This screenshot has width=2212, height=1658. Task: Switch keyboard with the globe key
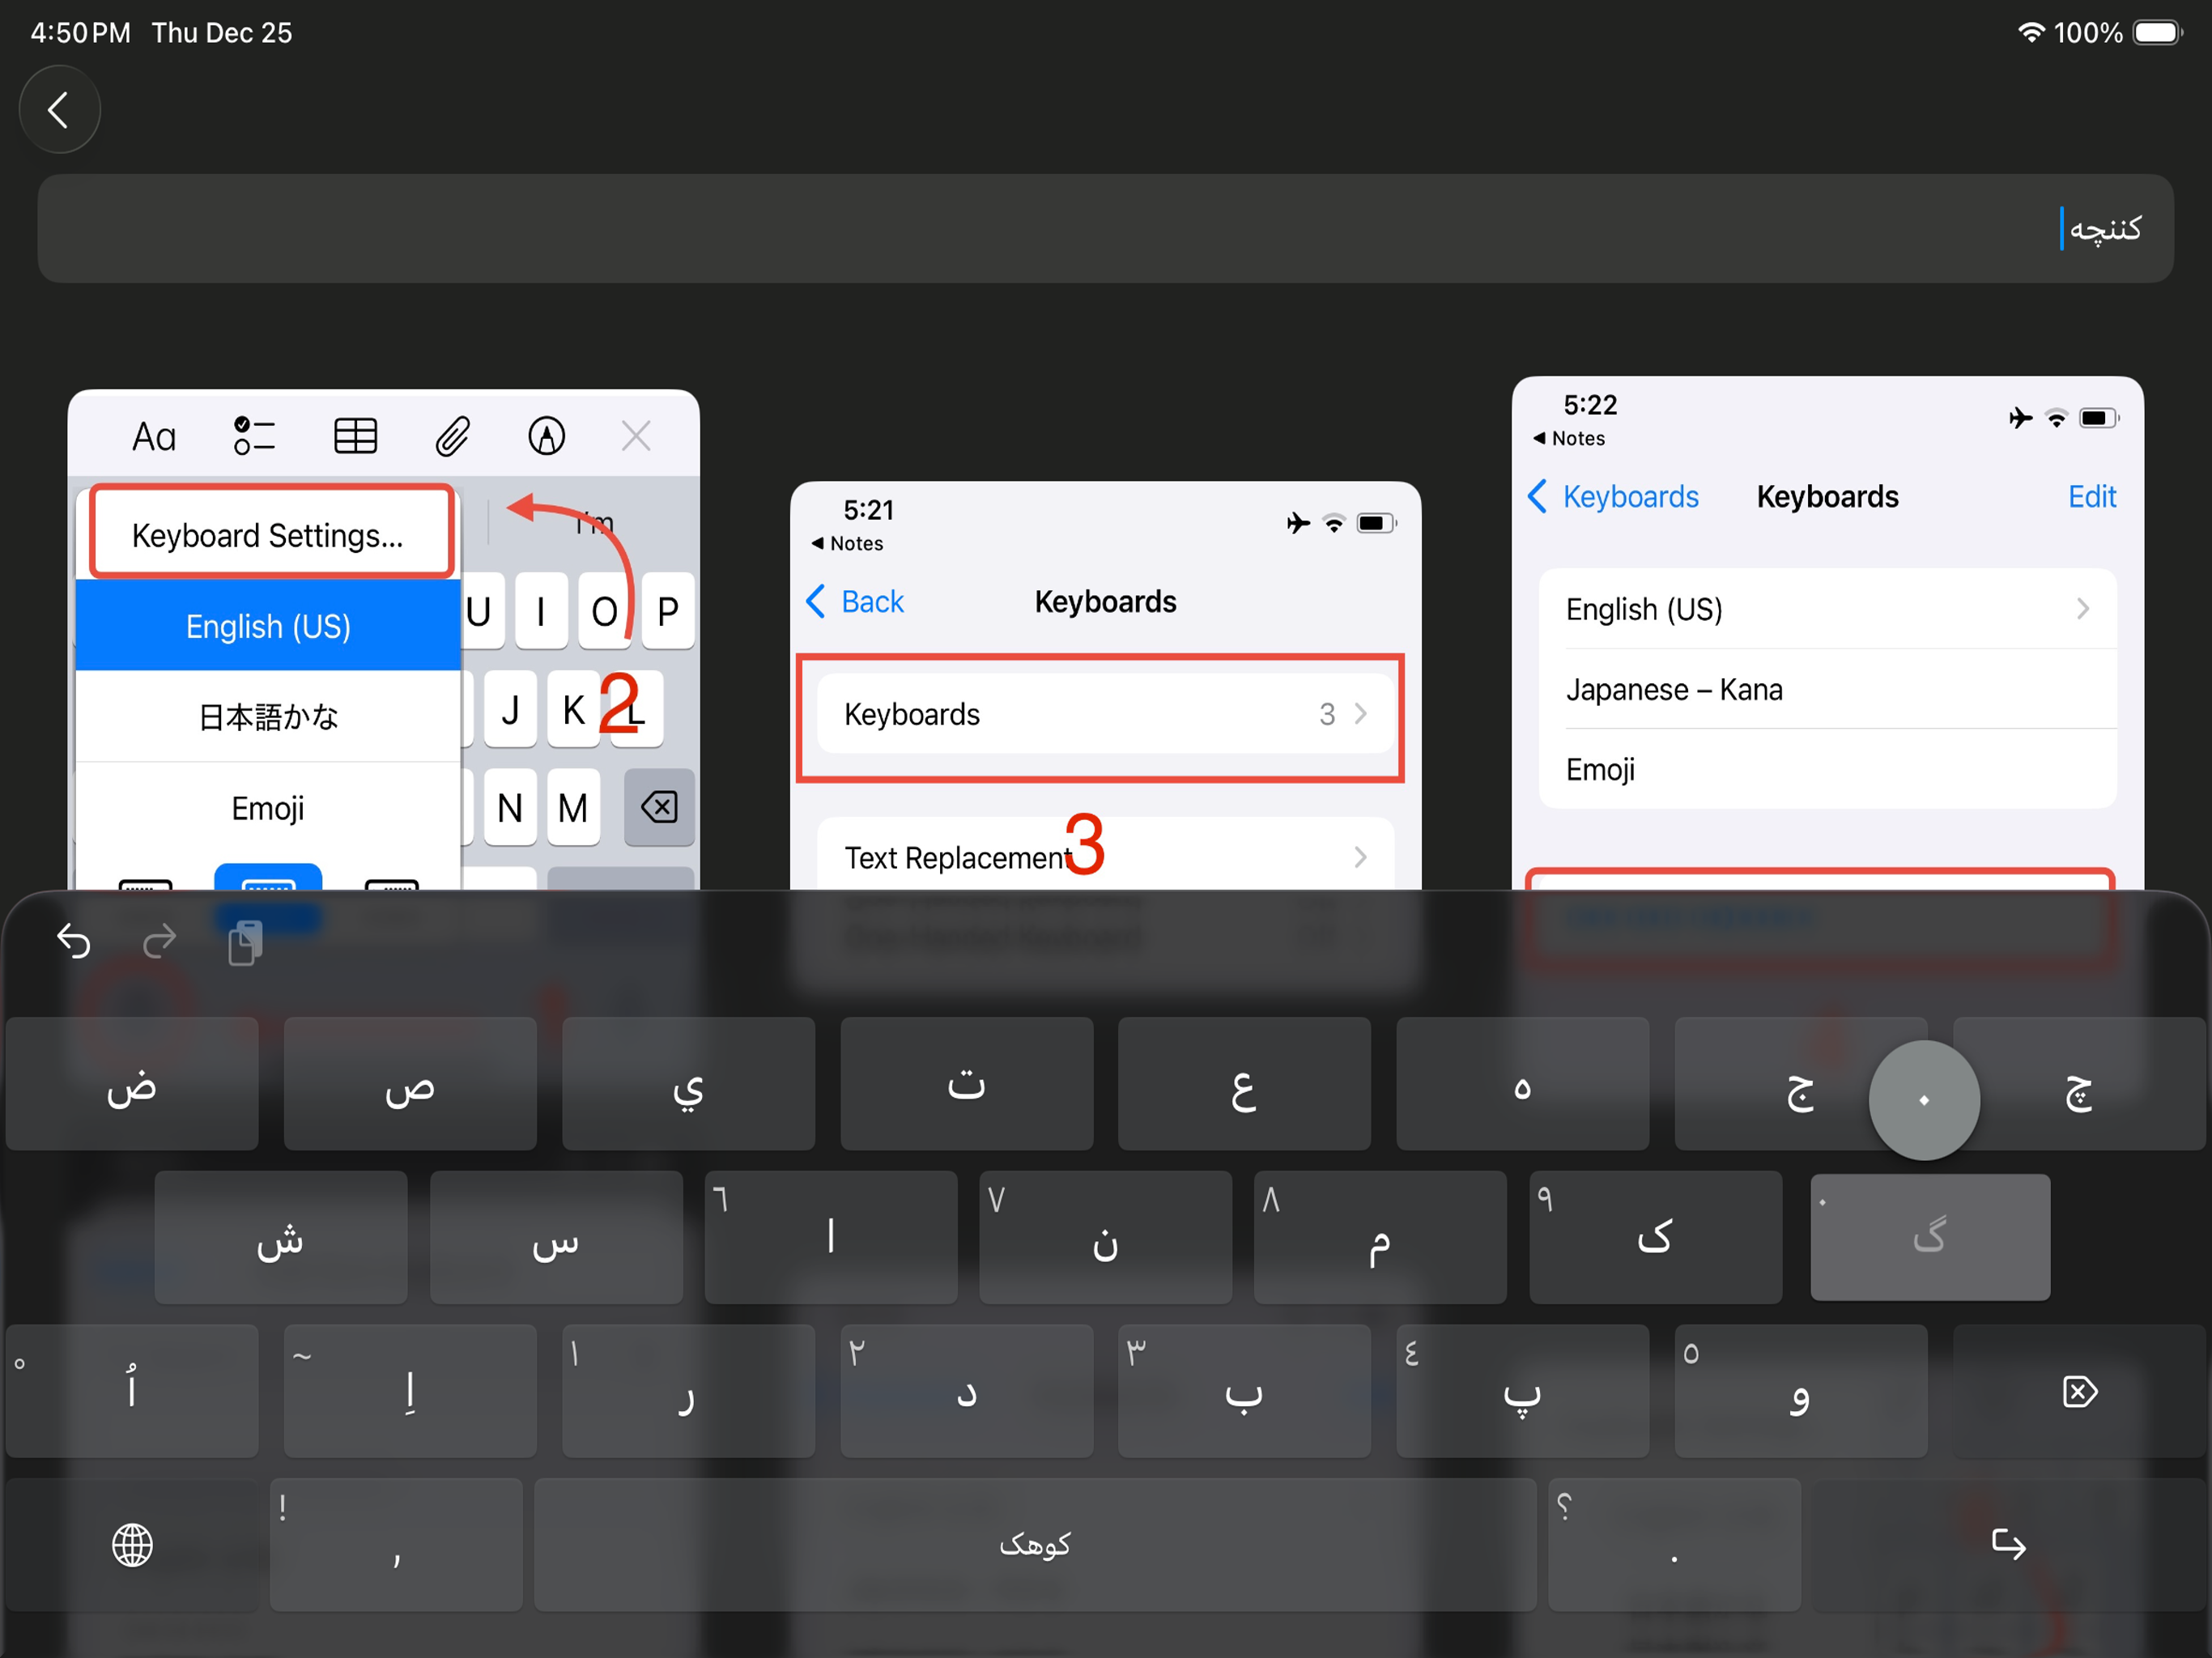coord(132,1544)
